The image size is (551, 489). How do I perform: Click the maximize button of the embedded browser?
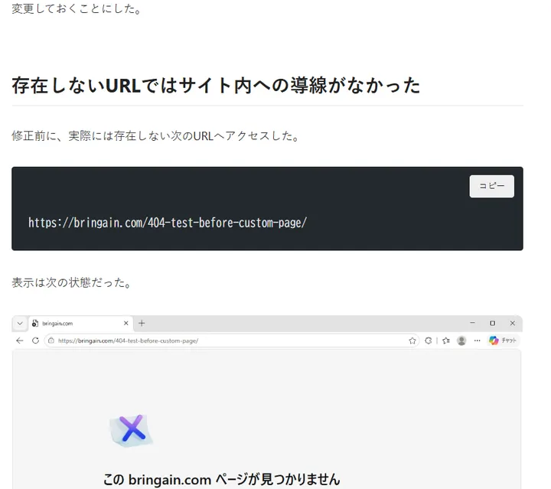point(493,323)
